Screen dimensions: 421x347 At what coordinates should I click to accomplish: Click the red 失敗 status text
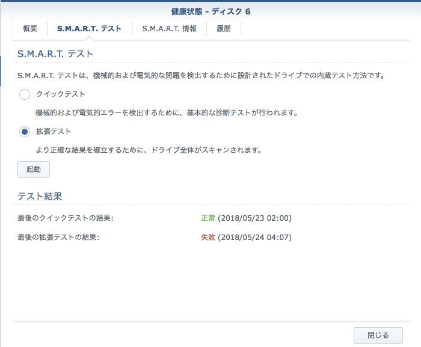(208, 237)
